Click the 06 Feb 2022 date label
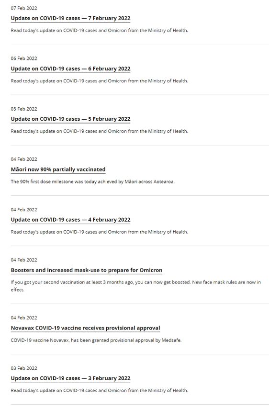Image resolution: width=269 pixels, height=407 pixels. click(24, 58)
